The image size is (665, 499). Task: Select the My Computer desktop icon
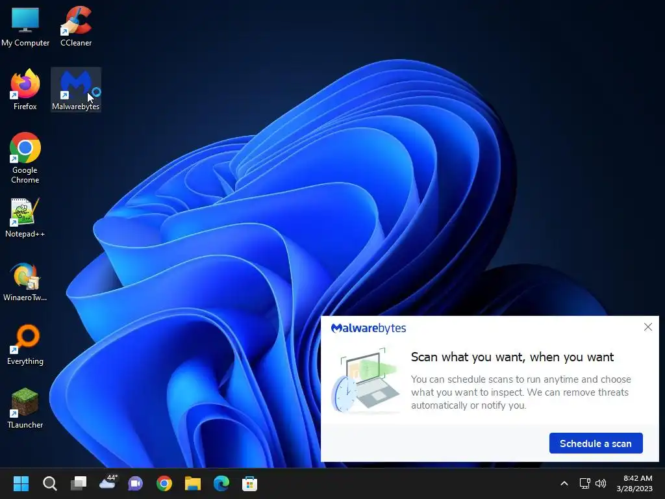[x=25, y=26]
